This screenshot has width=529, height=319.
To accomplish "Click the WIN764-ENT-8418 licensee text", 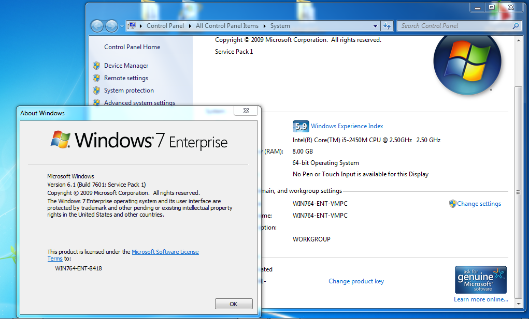I will tap(78, 268).
